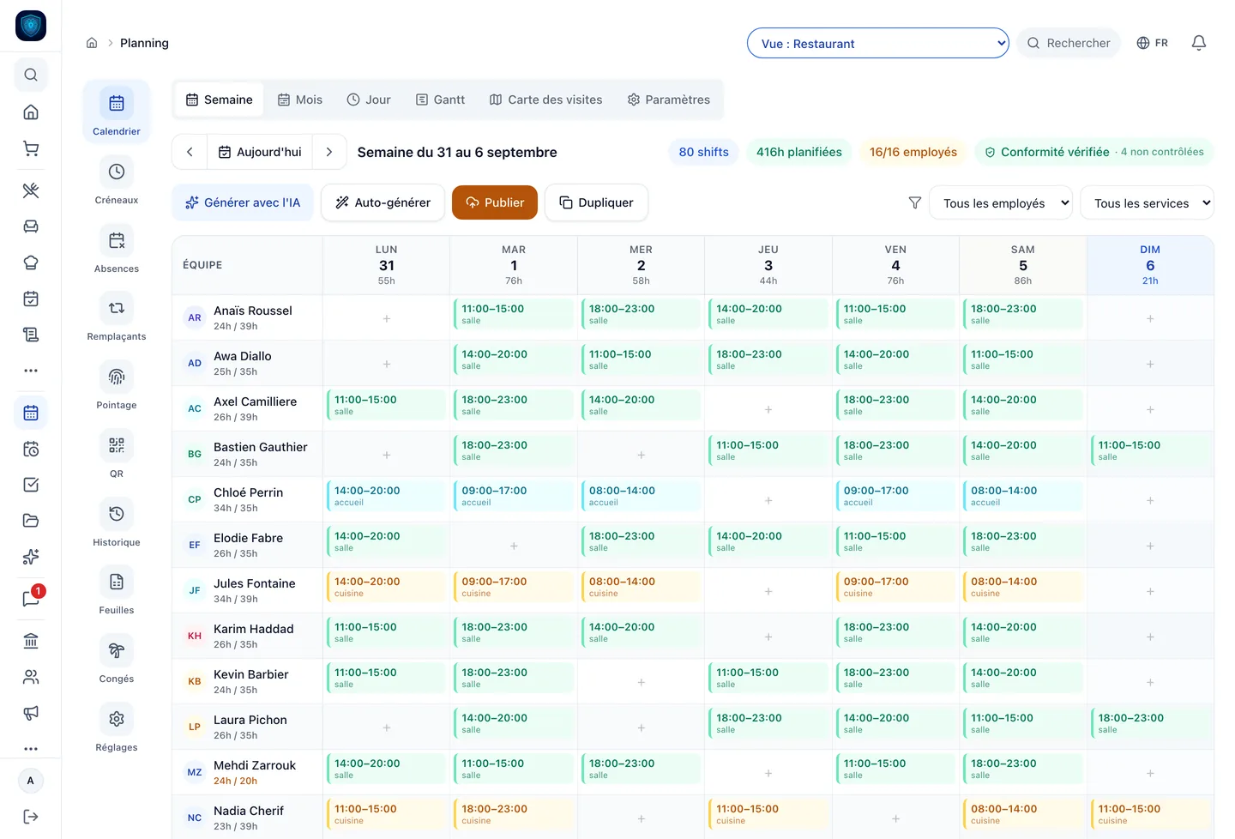Open the QR code section
Viewport: 1235px width, 839px height.
pos(117,455)
